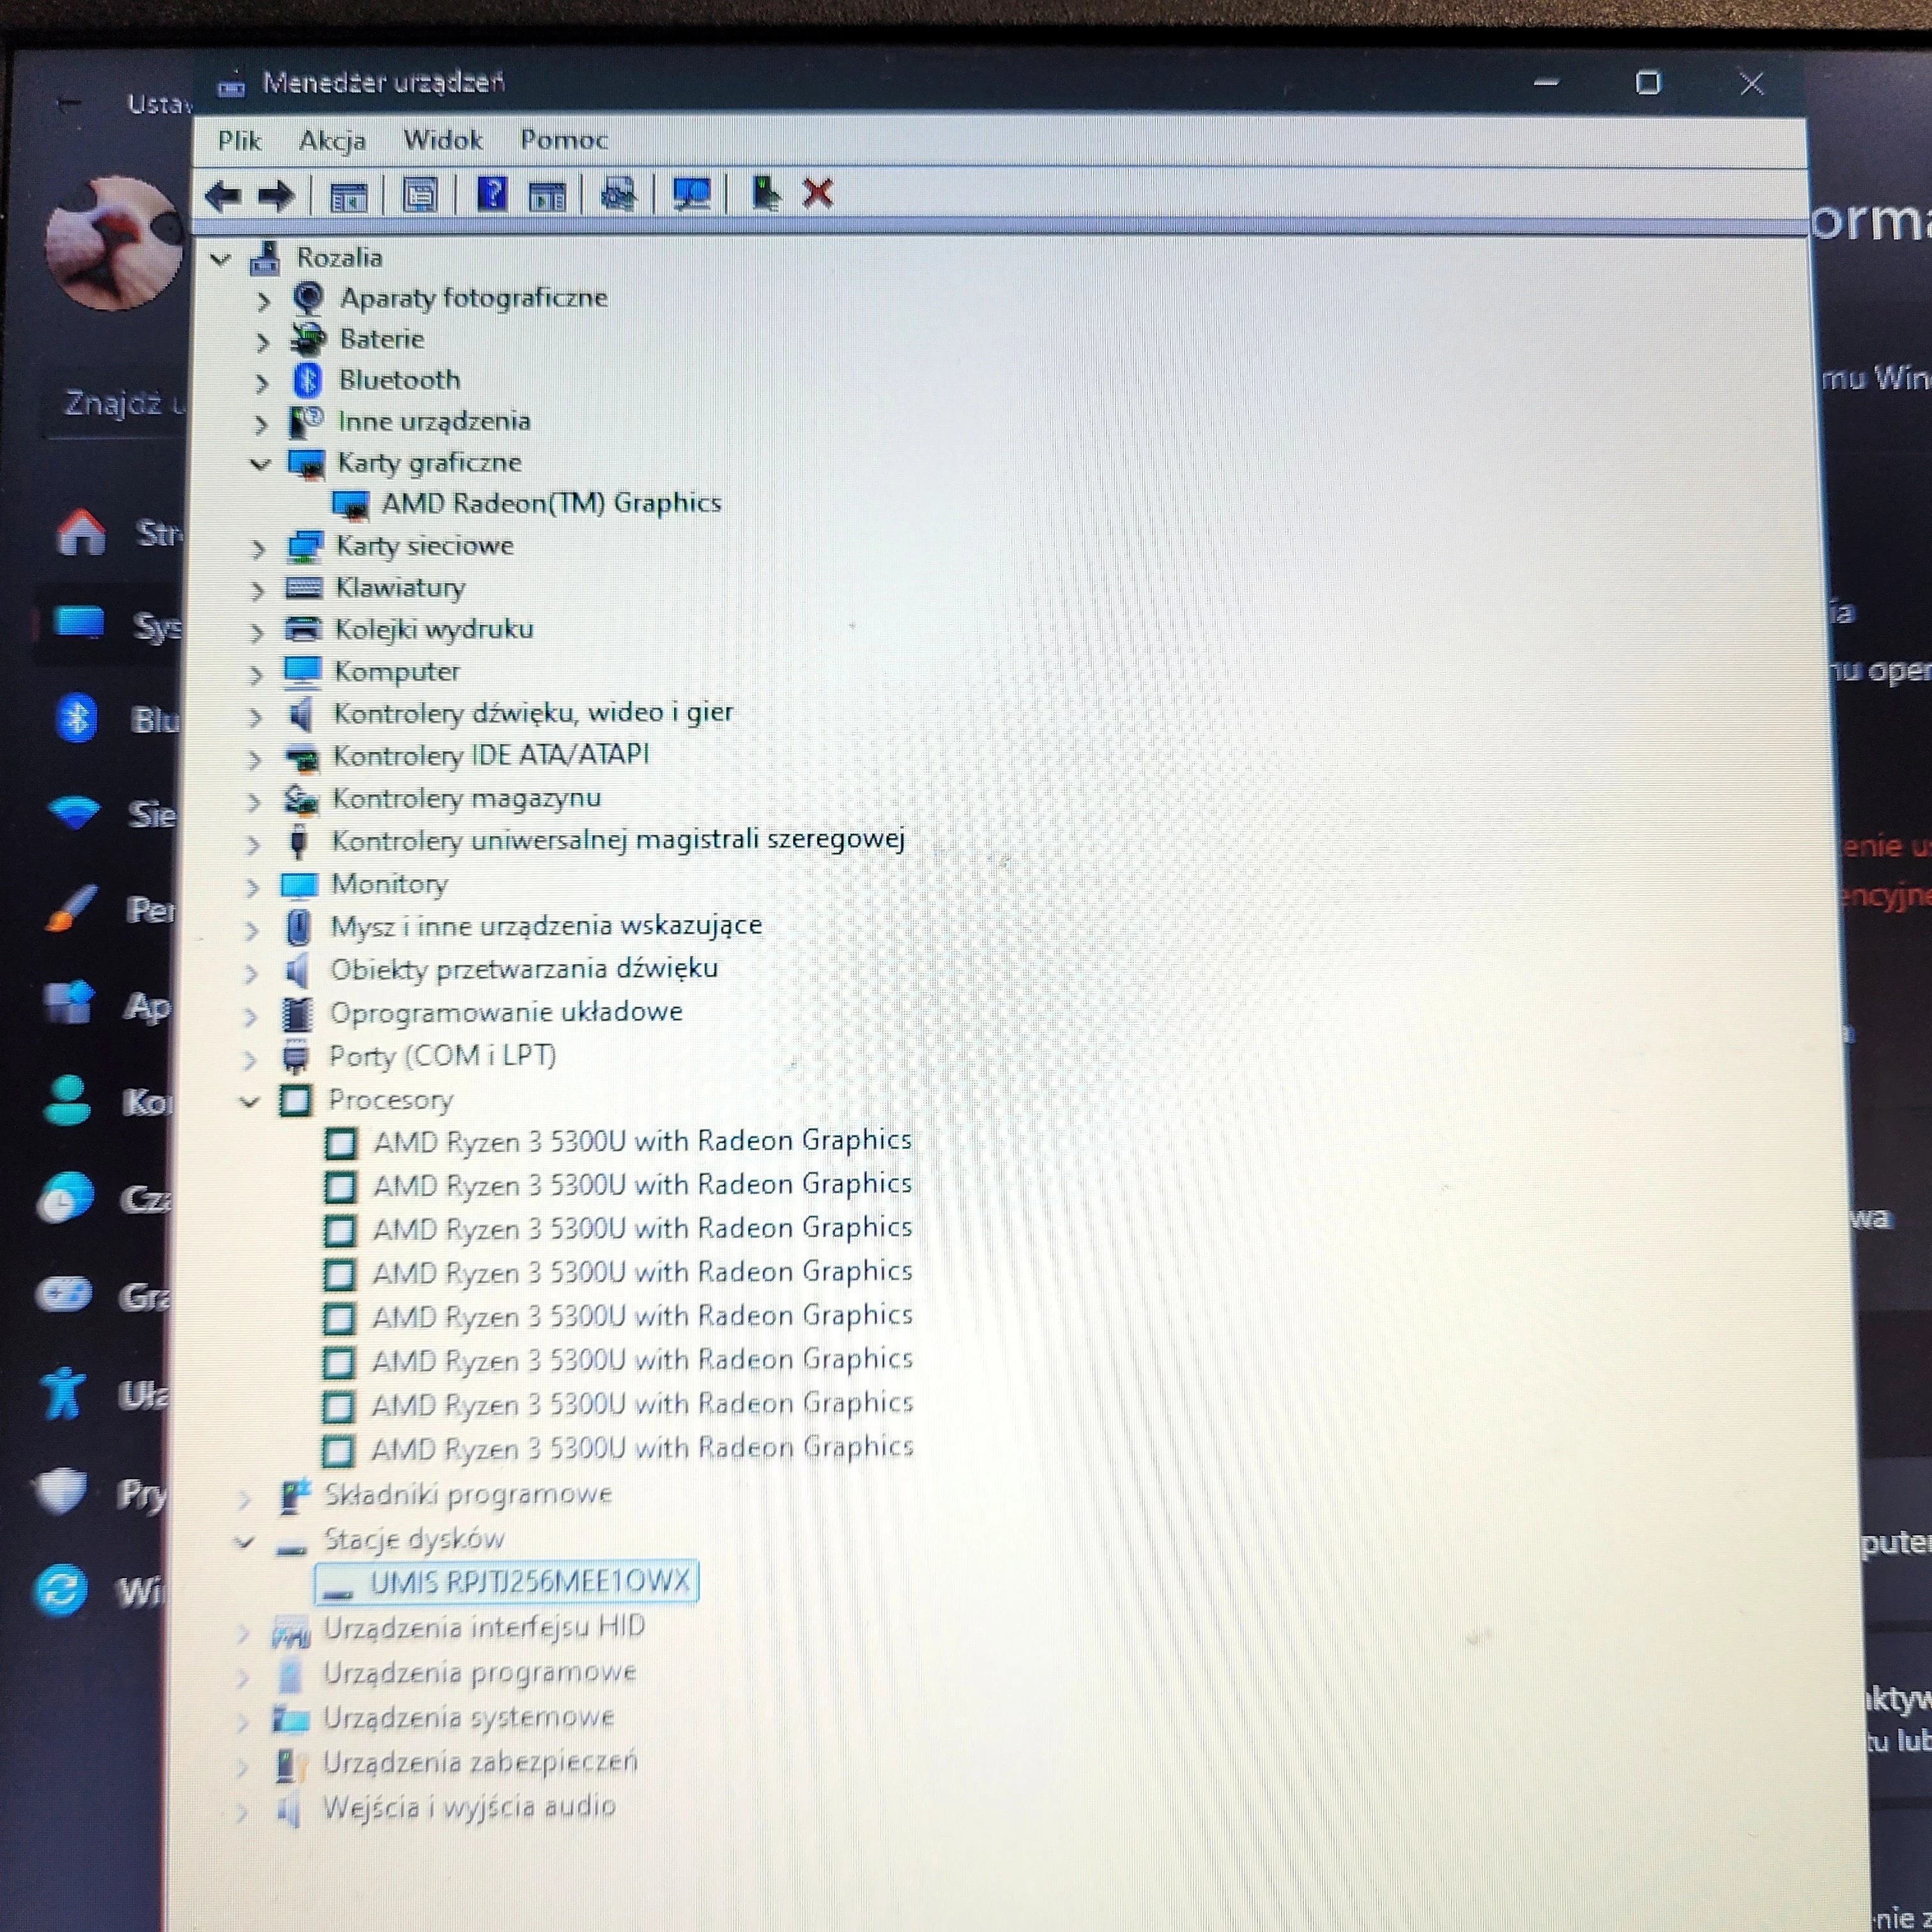Click the blue Help question mark icon
The width and height of the screenshot is (1932, 1932).
point(492,194)
